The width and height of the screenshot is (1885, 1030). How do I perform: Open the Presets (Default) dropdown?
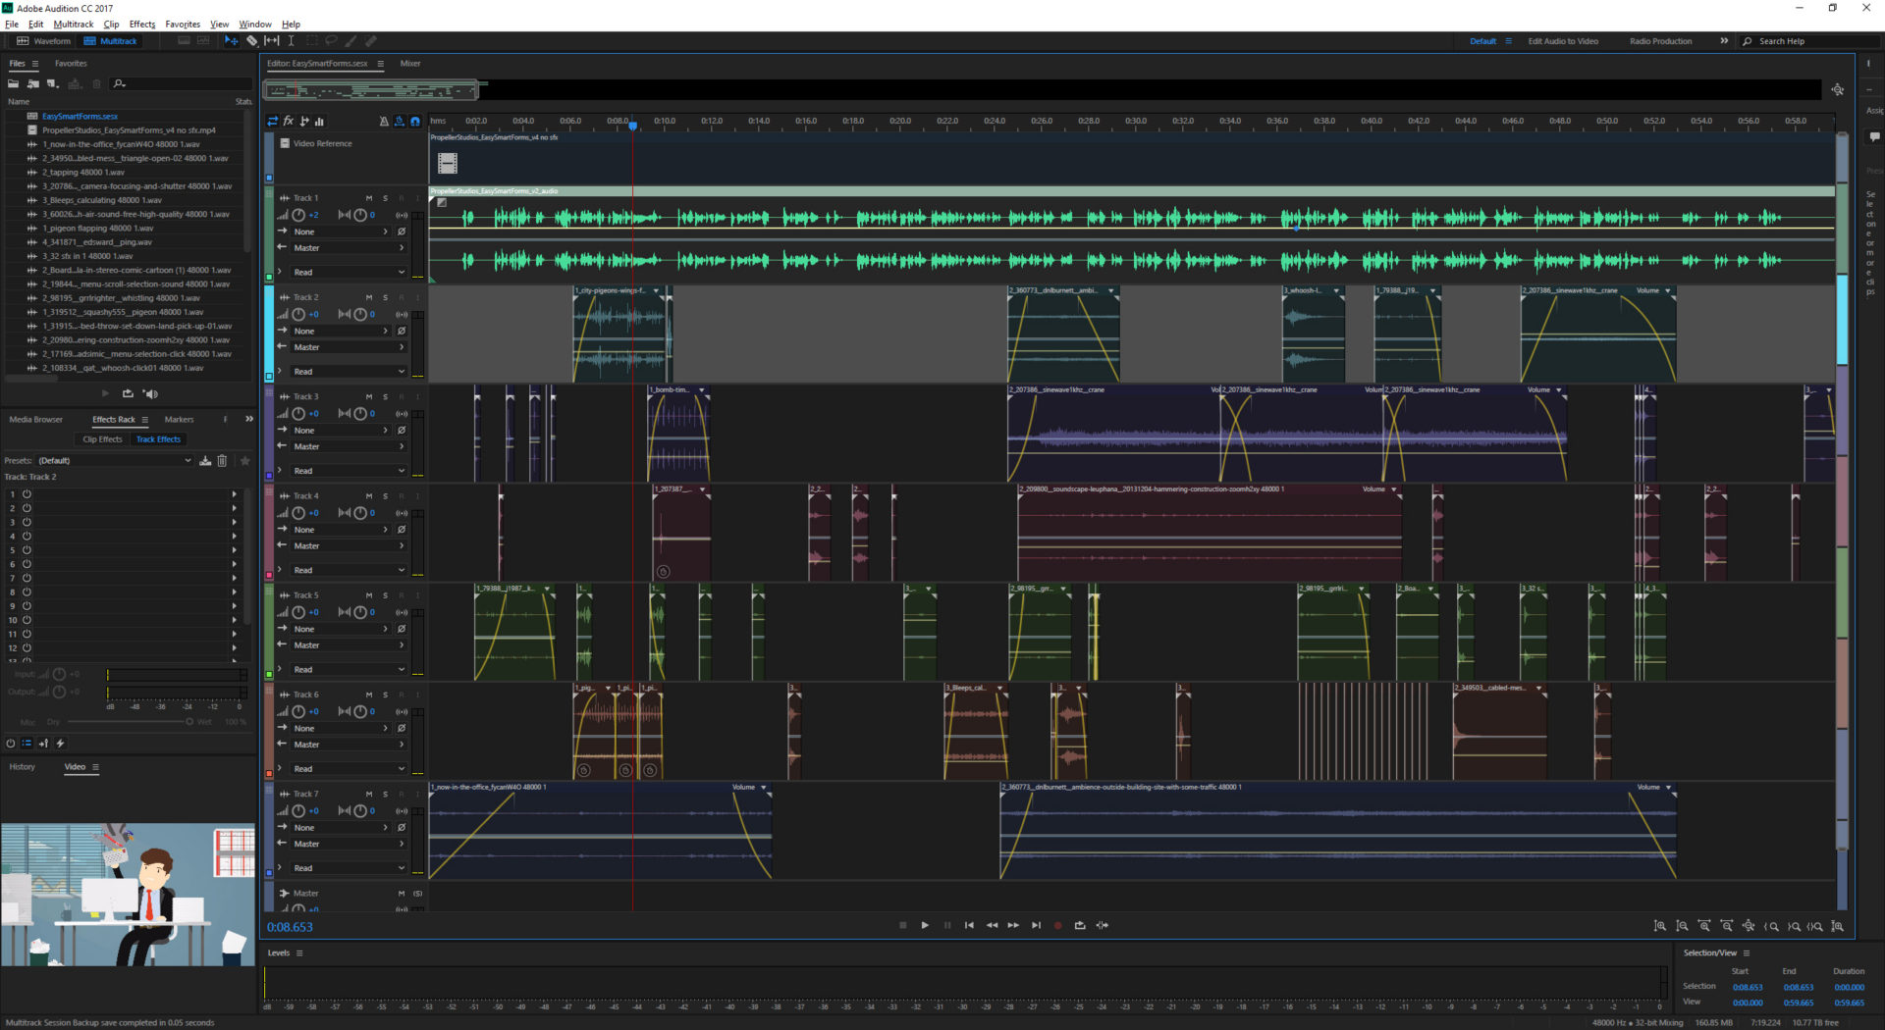(x=114, y=461)
